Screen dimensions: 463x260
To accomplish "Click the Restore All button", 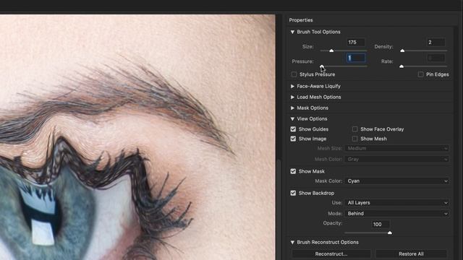I will (x=411, y=253).
